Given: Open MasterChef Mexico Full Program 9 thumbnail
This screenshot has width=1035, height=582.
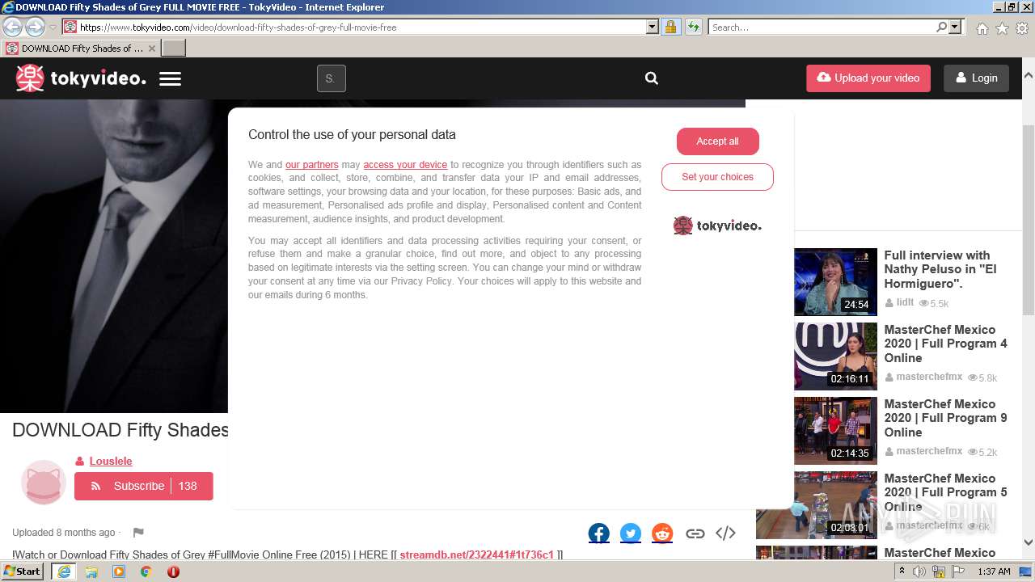Looking at the screenshot, I should (835, 431).
